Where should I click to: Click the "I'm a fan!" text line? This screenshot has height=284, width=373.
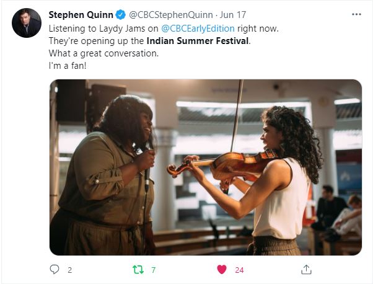point(68,66)
